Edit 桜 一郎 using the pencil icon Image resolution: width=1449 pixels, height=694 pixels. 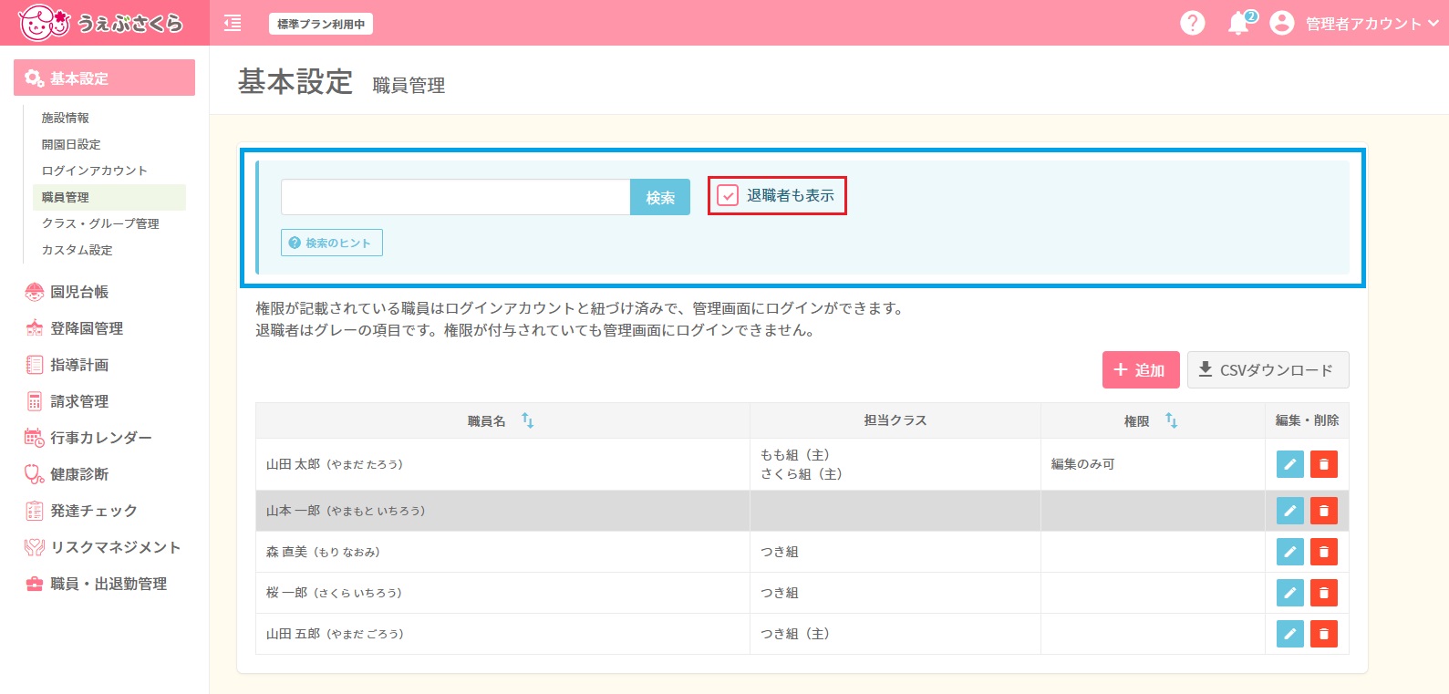coord(1289,593)
